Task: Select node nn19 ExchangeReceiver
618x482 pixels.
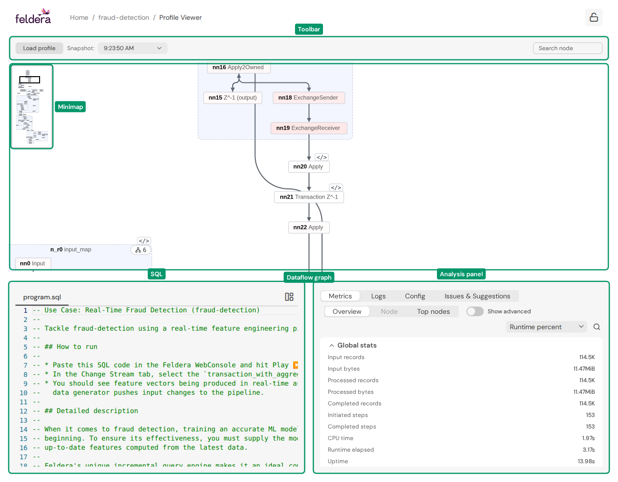Action: pyautogui.click(x=309, y=128)
